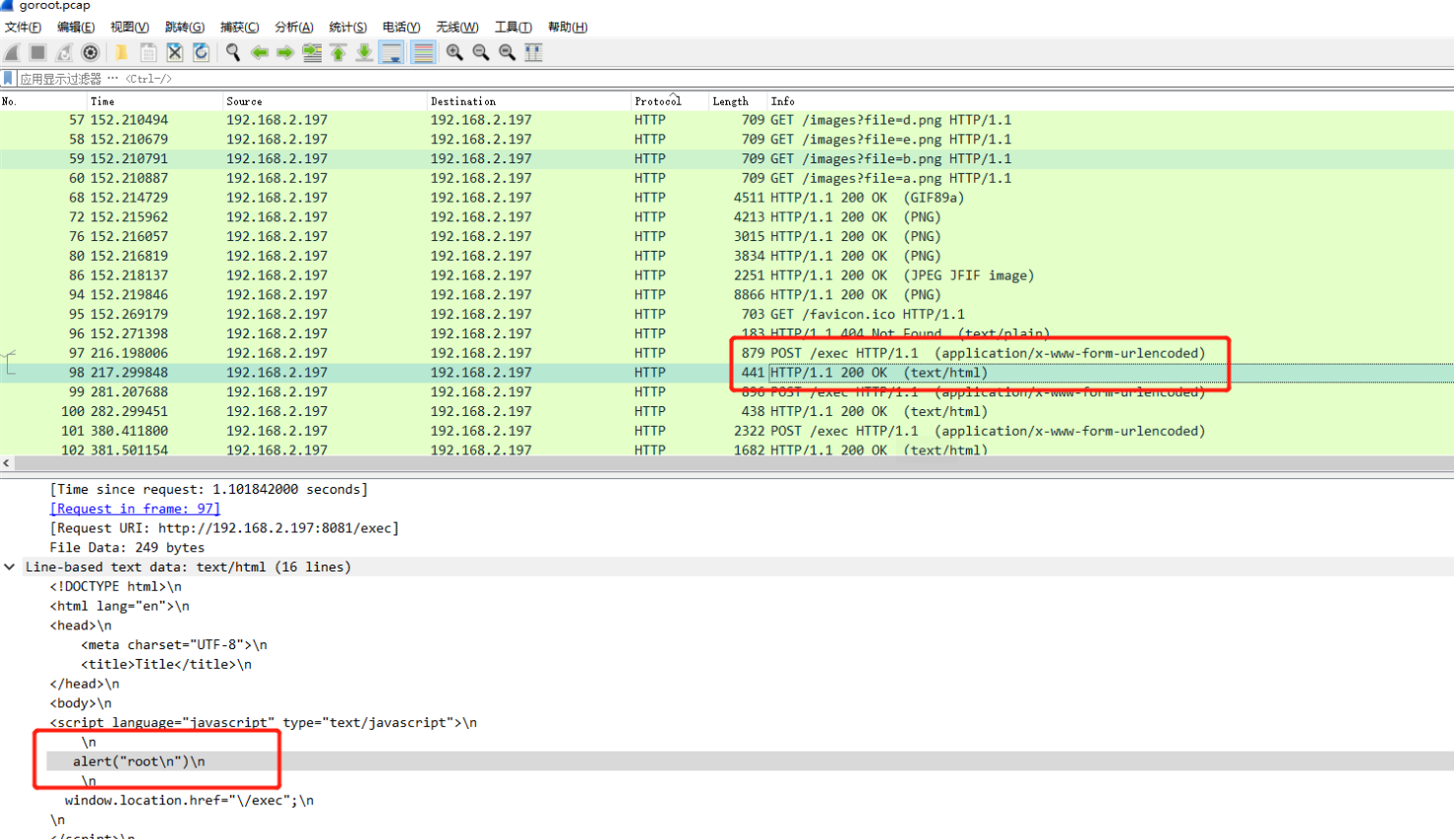This screenshot has width=1454, height=839.
Task: Jump to the last packet
Action: pos(364,52)
